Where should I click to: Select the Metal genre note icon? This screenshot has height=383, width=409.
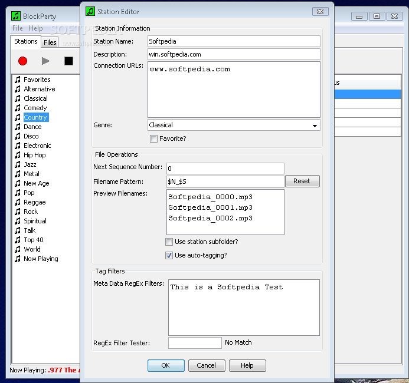(18, 174)
